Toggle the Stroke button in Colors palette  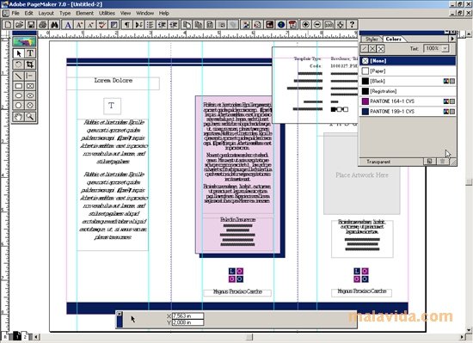(365, 48)
